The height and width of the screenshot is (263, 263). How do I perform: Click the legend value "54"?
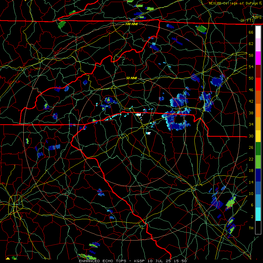[x=251, y=67]
